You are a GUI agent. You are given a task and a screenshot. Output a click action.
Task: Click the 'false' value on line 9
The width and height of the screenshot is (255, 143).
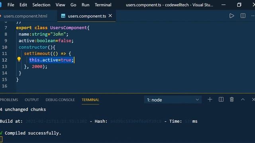pos(65,41)
